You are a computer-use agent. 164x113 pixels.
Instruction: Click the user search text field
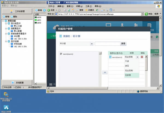pyautogui.click(x=107, y=44)
